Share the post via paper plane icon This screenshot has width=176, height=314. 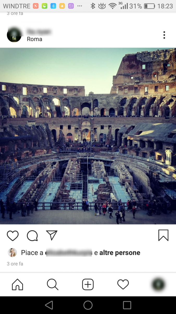pos(52,235)
